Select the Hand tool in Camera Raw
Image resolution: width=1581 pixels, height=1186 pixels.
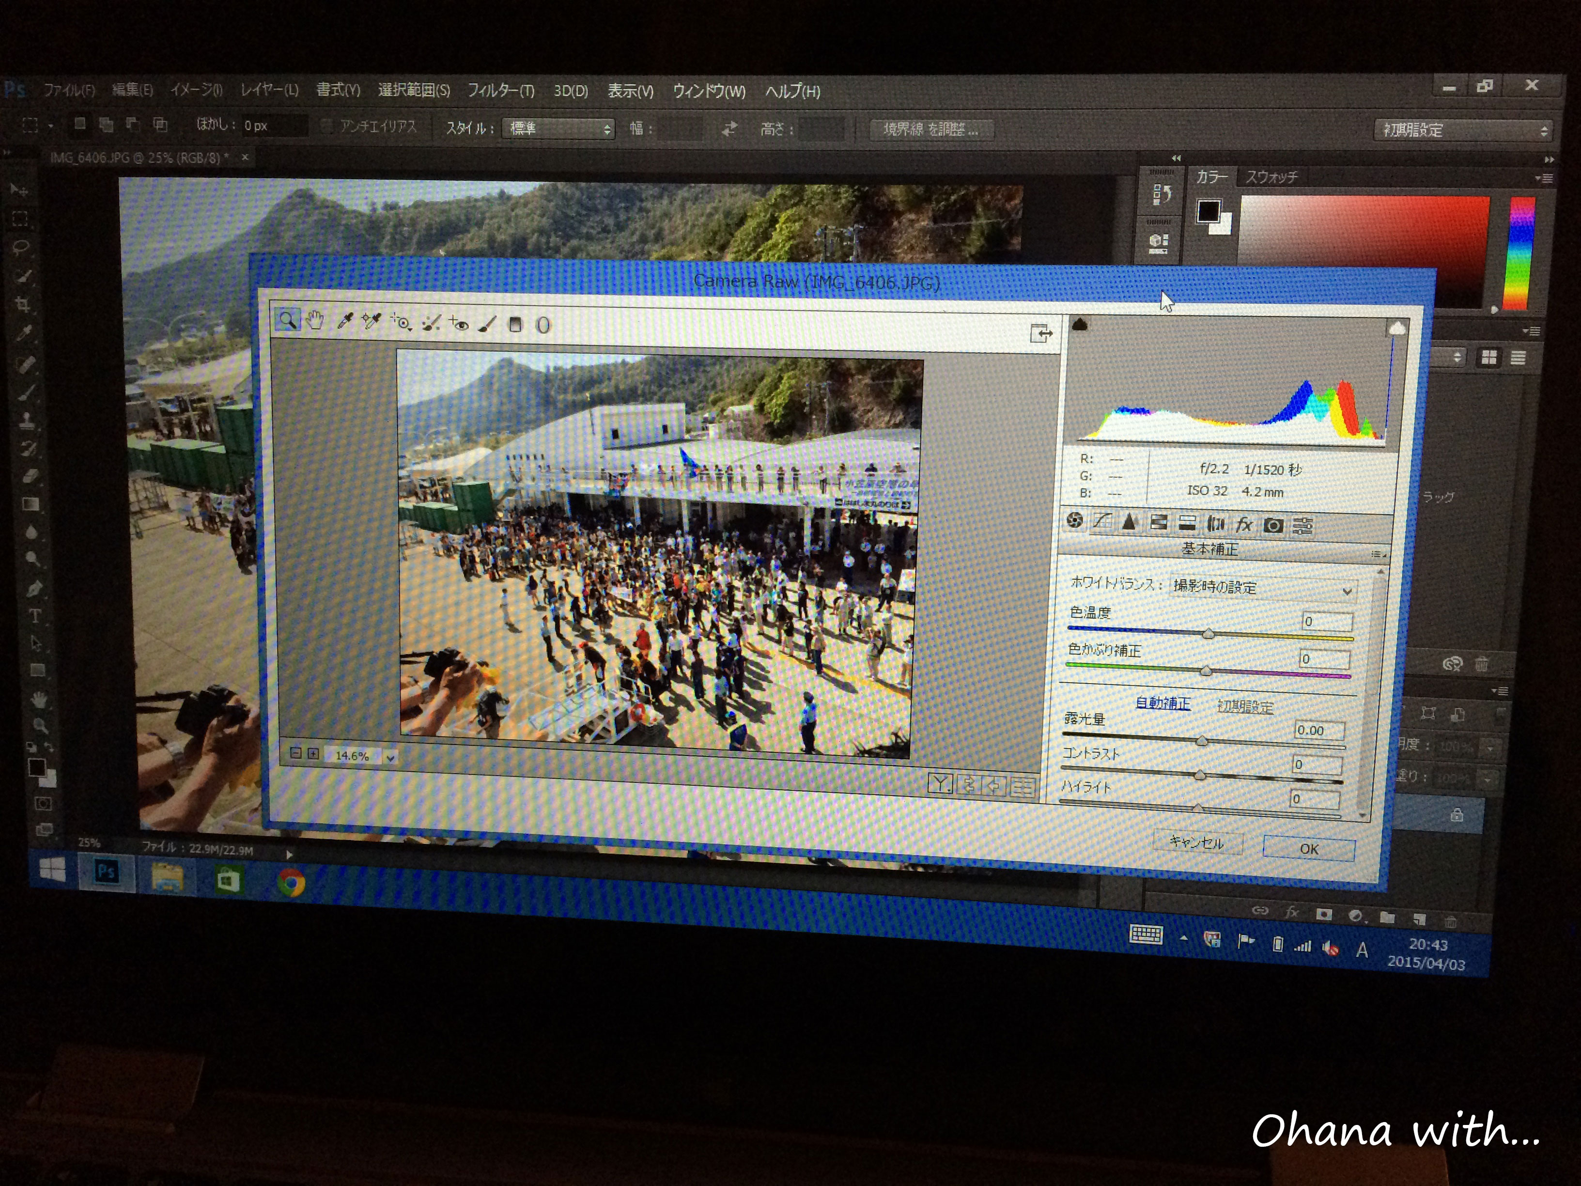(315, 320)
